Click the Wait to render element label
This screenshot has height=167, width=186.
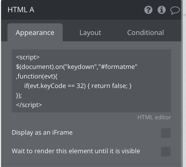(76, 151)
